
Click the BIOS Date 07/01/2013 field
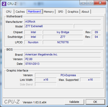coord(62,64)
